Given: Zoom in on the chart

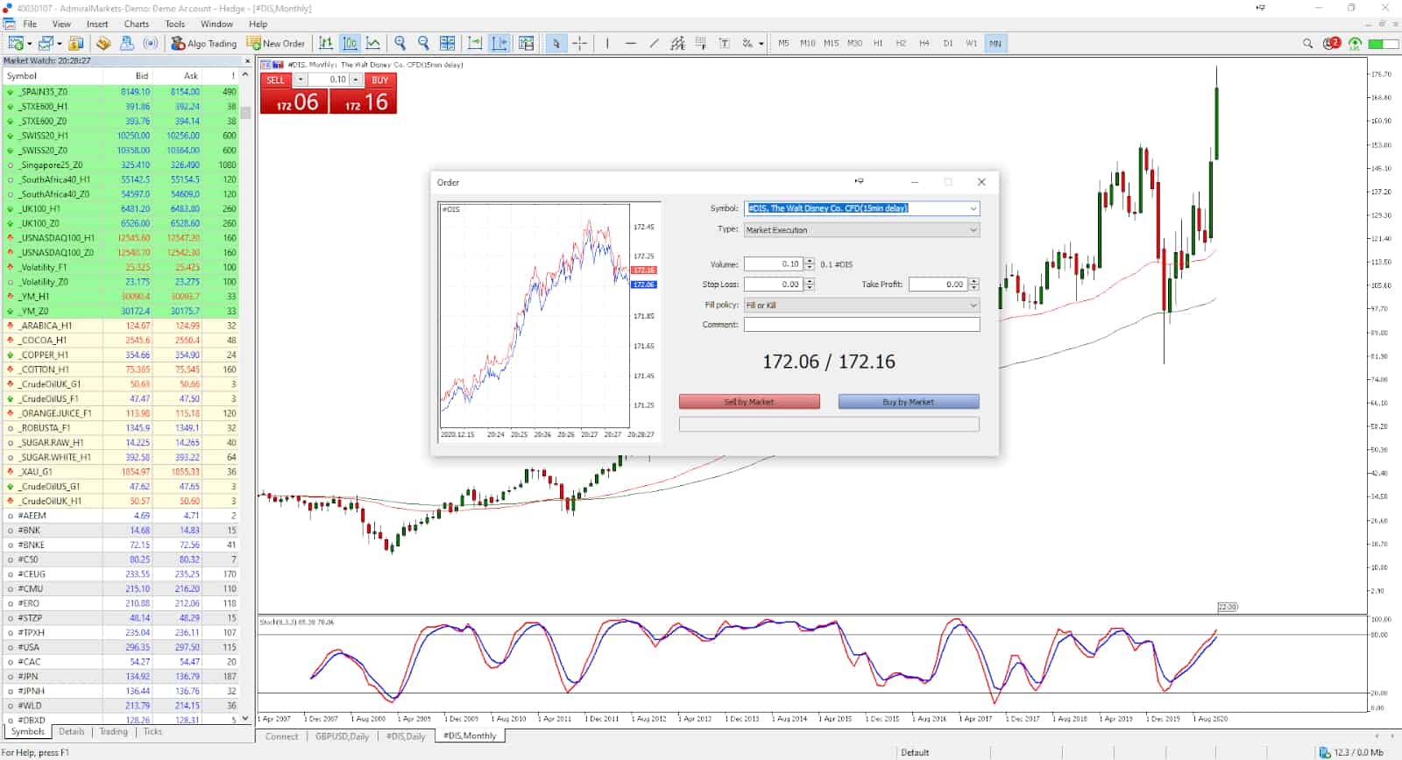Looking at the screenshot, I should pos(400,43).
